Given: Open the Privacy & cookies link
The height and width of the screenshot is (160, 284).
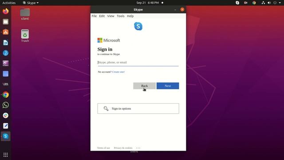Looking at the screenshot, I should tap(123, 148).
